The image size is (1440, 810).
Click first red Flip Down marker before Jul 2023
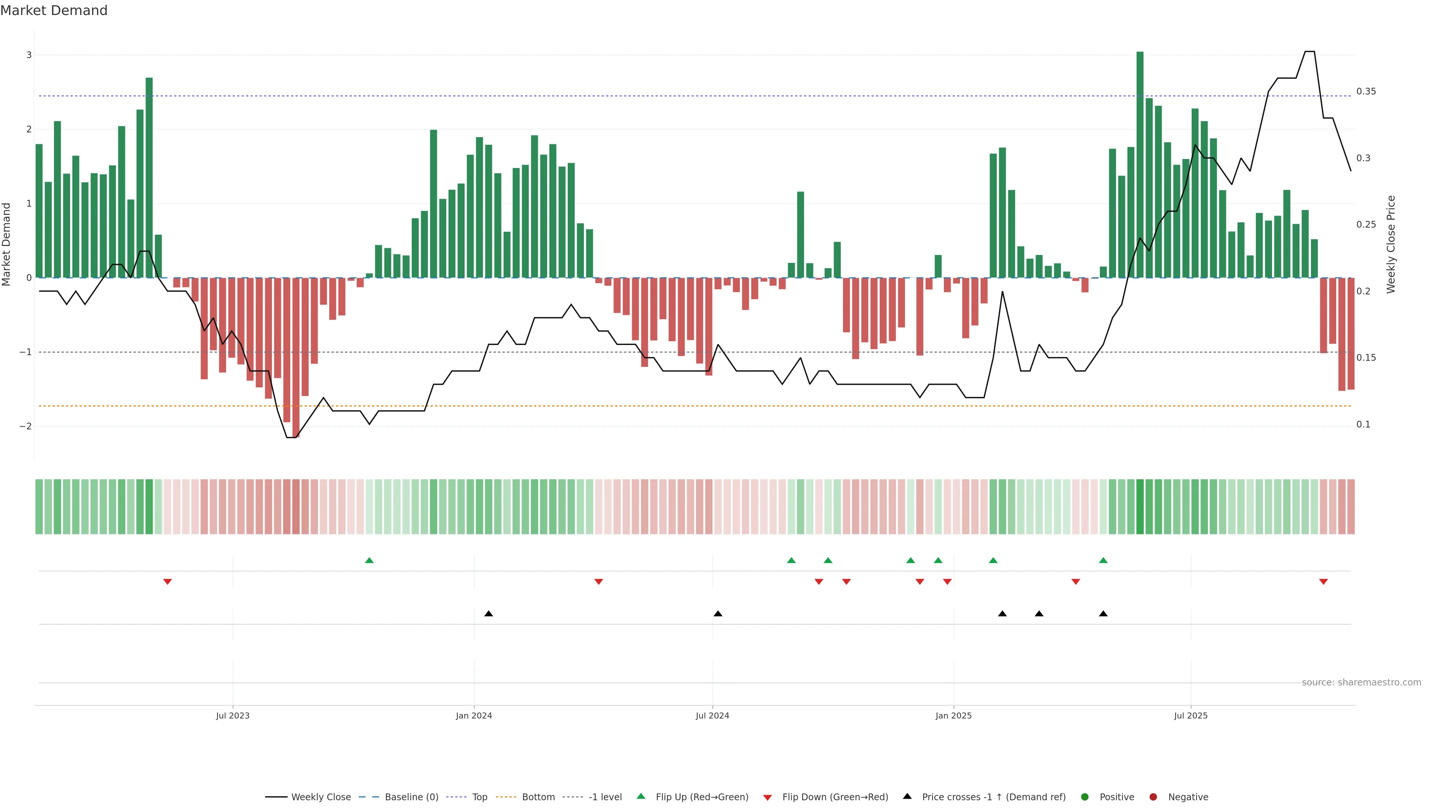[x=167, y=582]
